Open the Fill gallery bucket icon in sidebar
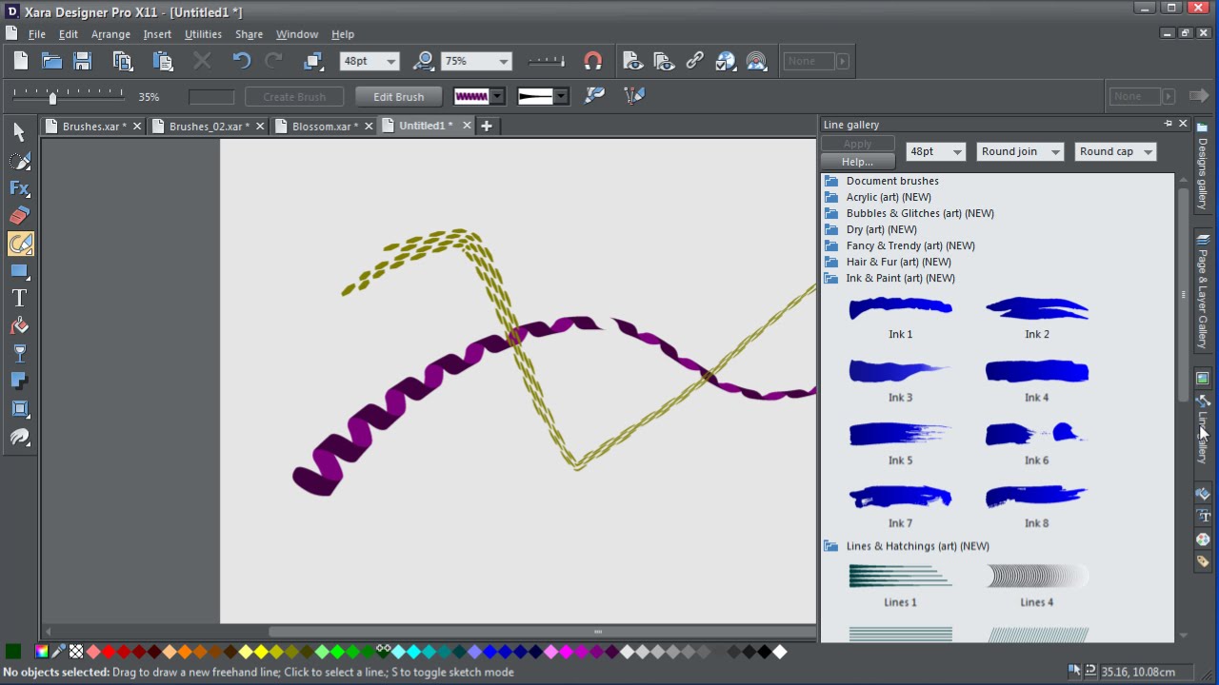1219x685 pixels. [1203, 494]
